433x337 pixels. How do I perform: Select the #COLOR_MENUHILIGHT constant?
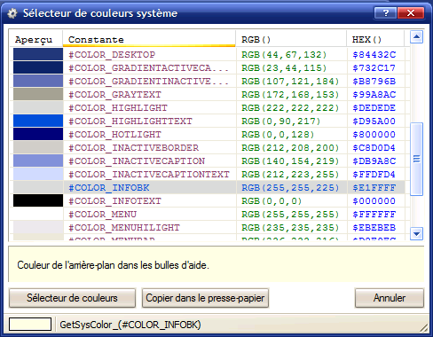[124, 228]
